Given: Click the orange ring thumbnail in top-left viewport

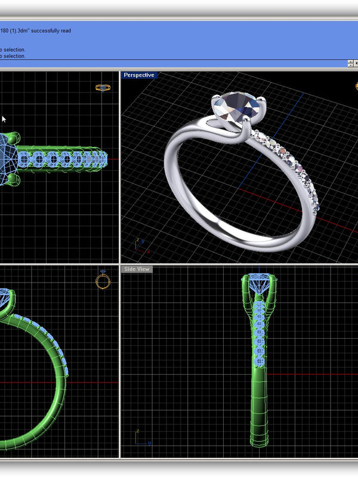Looking at the screenshot, I should [x=103, y=88].
